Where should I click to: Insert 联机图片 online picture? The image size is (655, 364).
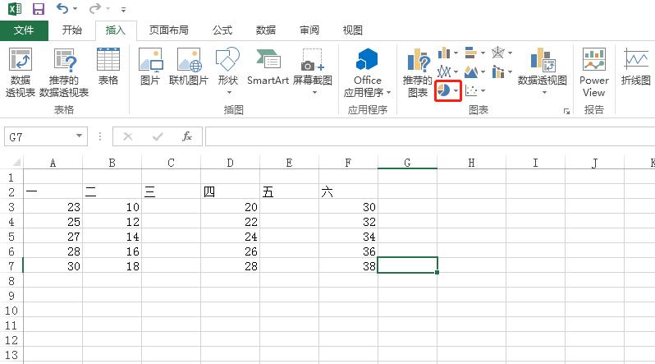pos(189,67)
